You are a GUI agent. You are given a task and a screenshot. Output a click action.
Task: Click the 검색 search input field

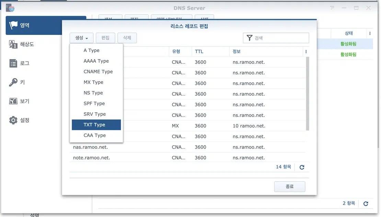click(276, 38)
